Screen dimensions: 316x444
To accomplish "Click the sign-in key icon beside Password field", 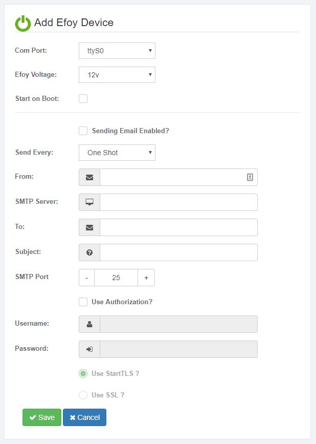I will pyautogui.click(x=89, y=349).
